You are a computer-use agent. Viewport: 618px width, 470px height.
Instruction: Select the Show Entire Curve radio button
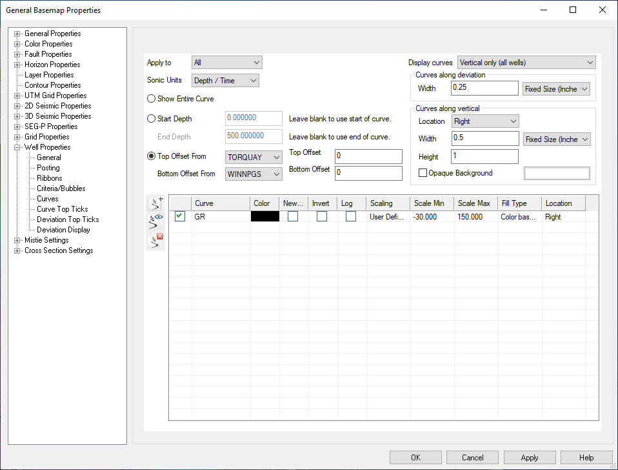click(x=152, y=99)
